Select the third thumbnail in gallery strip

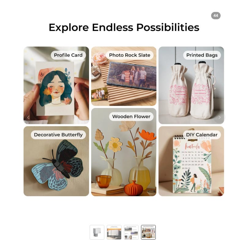131,232
